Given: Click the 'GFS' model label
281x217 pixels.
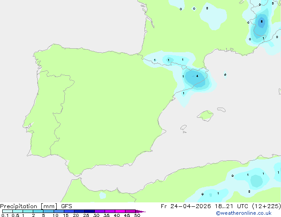Looking at the screenshot, I should pos(66,206).
